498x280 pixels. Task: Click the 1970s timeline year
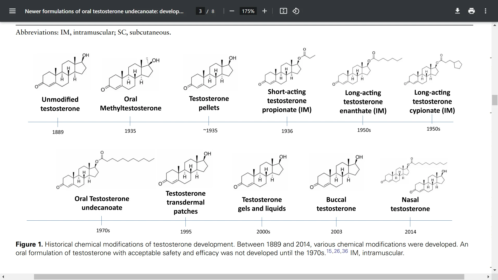[103, 230]
